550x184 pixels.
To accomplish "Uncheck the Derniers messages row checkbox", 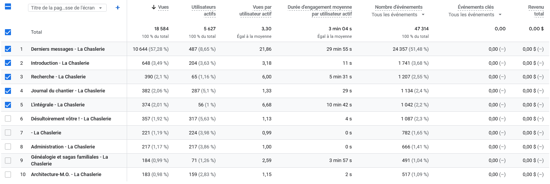I will click(x=8, y=49).
